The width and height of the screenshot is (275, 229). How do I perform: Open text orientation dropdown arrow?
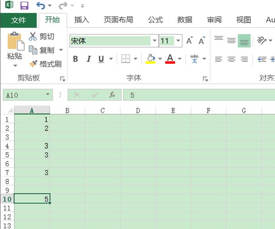tap(271, 40)
